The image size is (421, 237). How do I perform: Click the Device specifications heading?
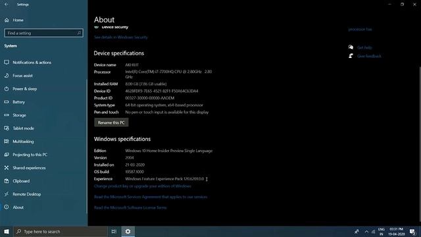coord(119,53)
